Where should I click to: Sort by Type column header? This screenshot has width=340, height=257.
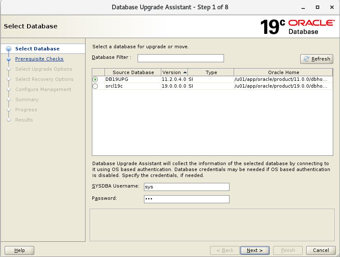[x=211, y=72]
